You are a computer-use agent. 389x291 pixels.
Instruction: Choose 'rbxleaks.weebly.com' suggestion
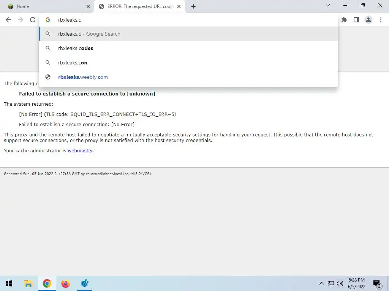(x=188, y=77)
